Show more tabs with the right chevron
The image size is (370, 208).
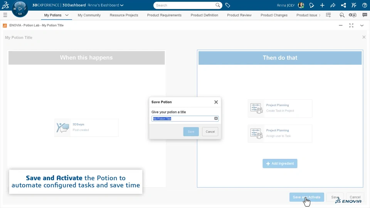[320, 15]
